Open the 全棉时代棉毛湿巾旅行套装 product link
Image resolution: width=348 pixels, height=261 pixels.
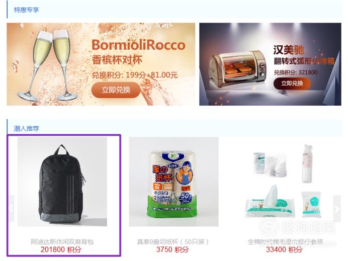click(285, 242)
